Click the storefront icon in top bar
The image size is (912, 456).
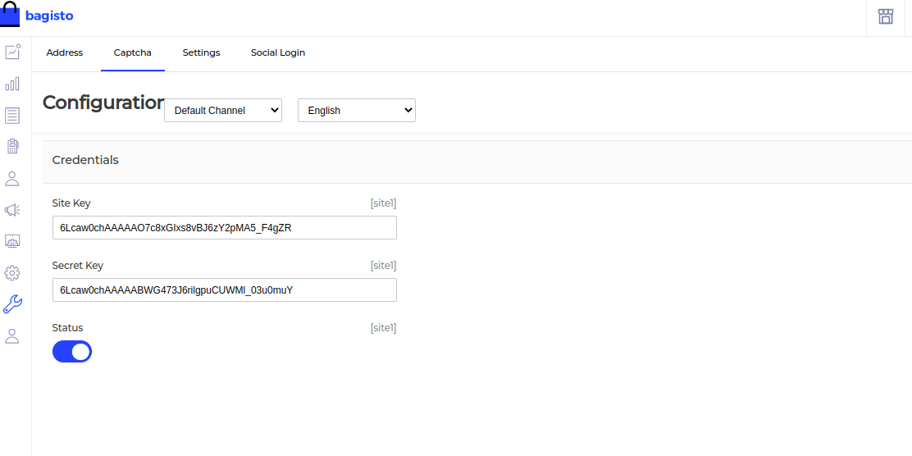coord(886,16)
